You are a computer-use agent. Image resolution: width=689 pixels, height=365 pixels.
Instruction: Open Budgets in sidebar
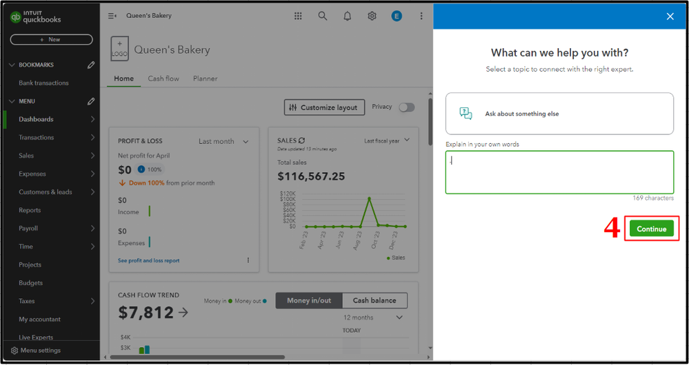tap(31, 283)
